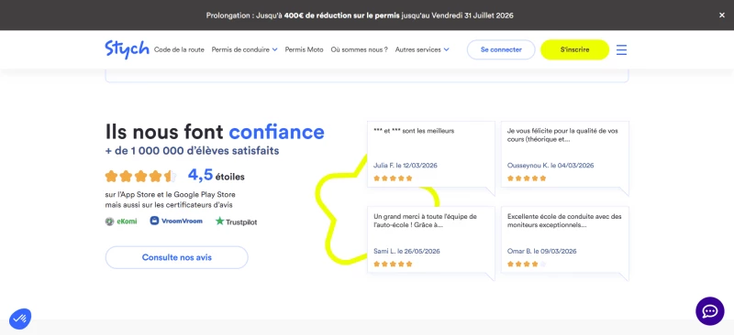Click the VroomVroom logo

[176, 221]
